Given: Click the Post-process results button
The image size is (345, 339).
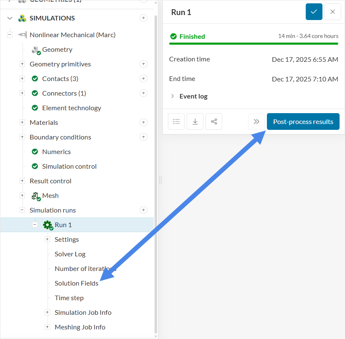Looking at the screenshot, I should click(303, 121).
